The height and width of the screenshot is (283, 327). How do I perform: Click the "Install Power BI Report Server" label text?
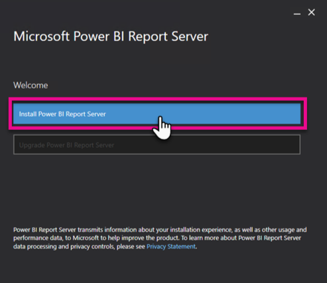point(62,114)
